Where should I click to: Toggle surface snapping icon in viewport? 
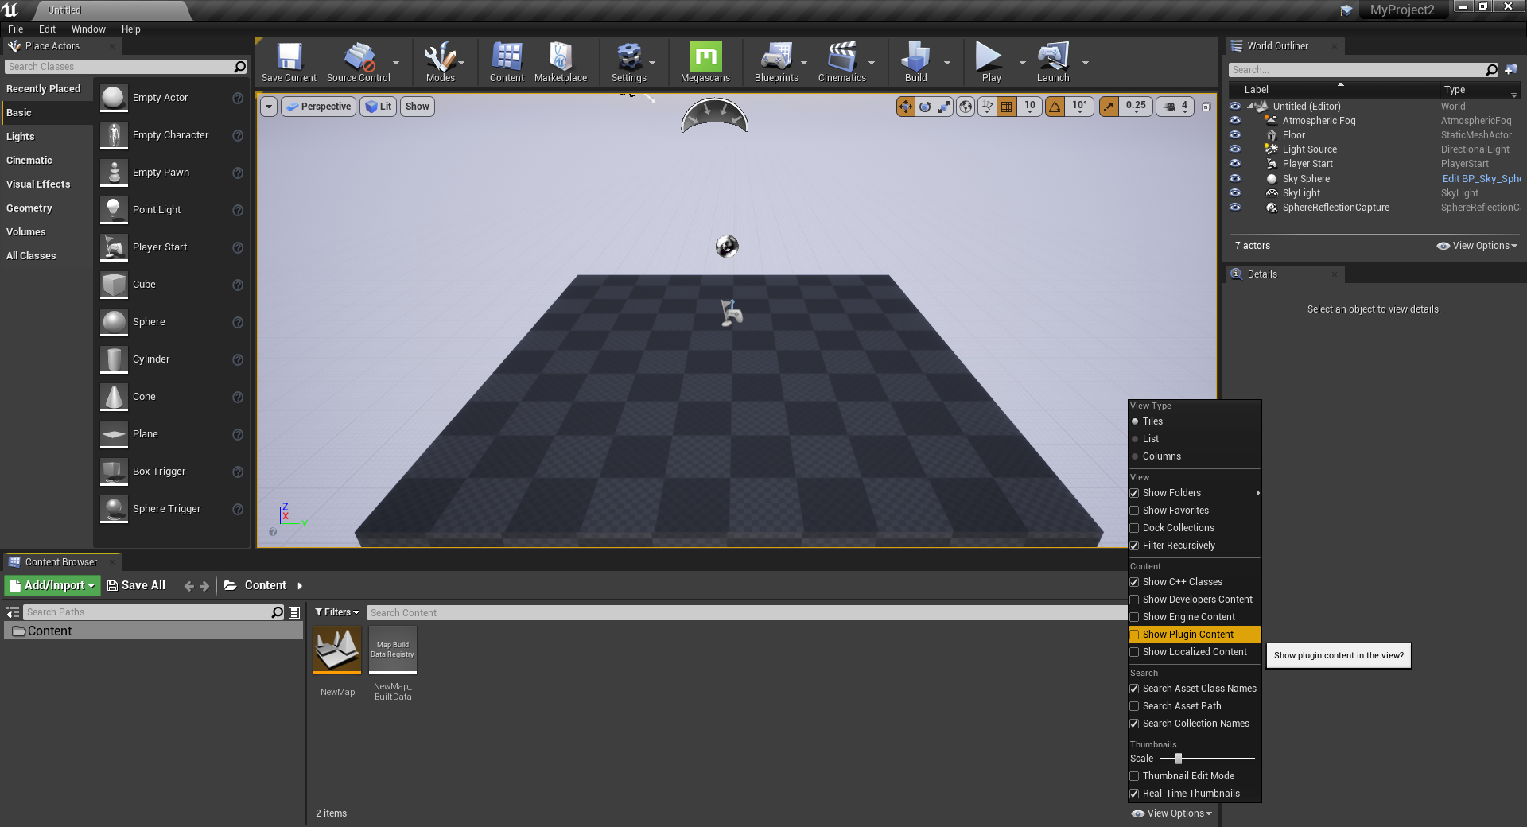pos(987,107)
